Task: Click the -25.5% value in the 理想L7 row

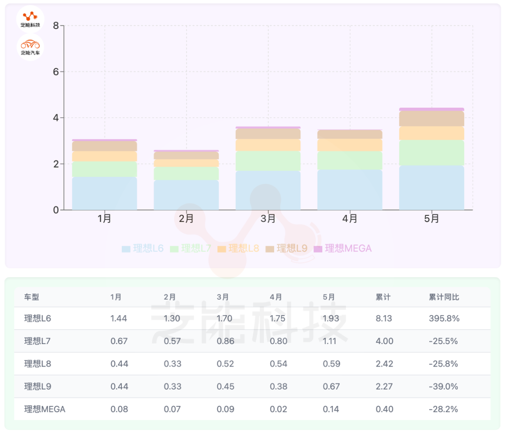Action: pyautogui.click(x=443, y=341)
